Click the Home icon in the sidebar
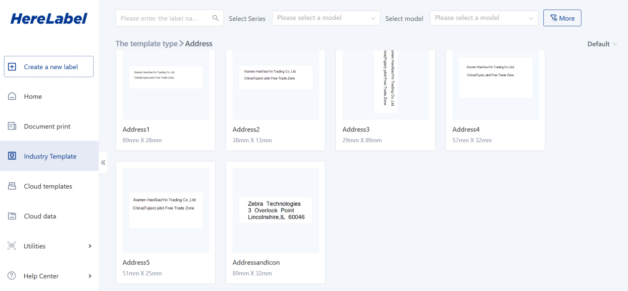This screenshot has width=628, height=291. coord(12,96)
